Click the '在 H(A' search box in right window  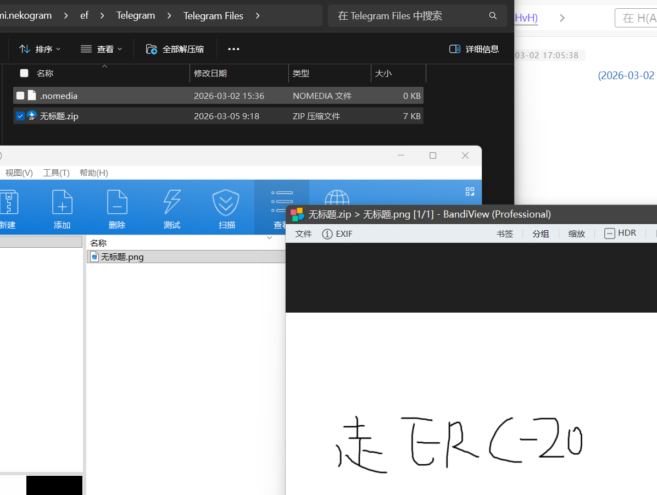(636, 18)
